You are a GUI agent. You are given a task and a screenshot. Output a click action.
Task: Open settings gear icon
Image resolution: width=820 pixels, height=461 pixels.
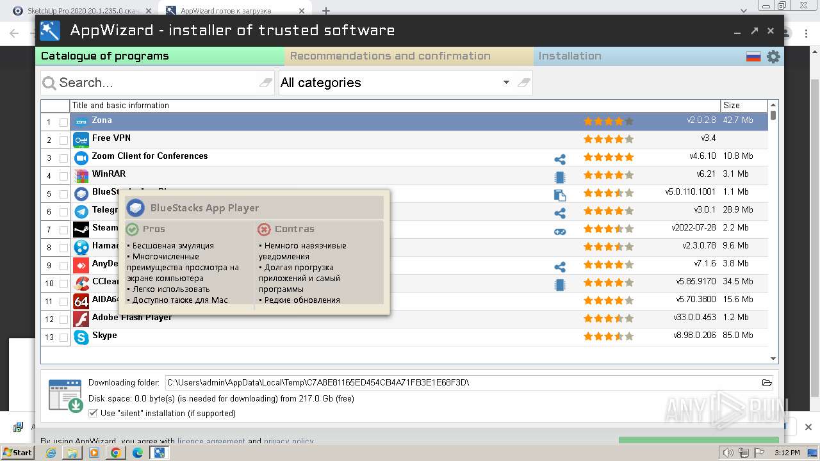[773, 56]
